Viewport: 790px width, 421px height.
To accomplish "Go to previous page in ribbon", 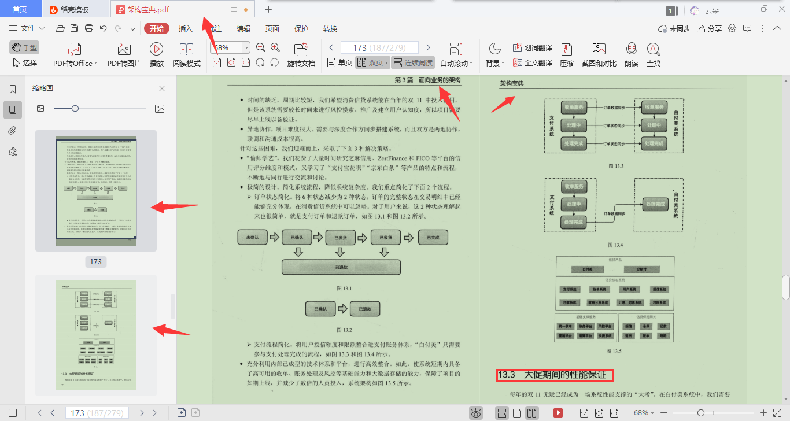I will (x=331, y=48).
